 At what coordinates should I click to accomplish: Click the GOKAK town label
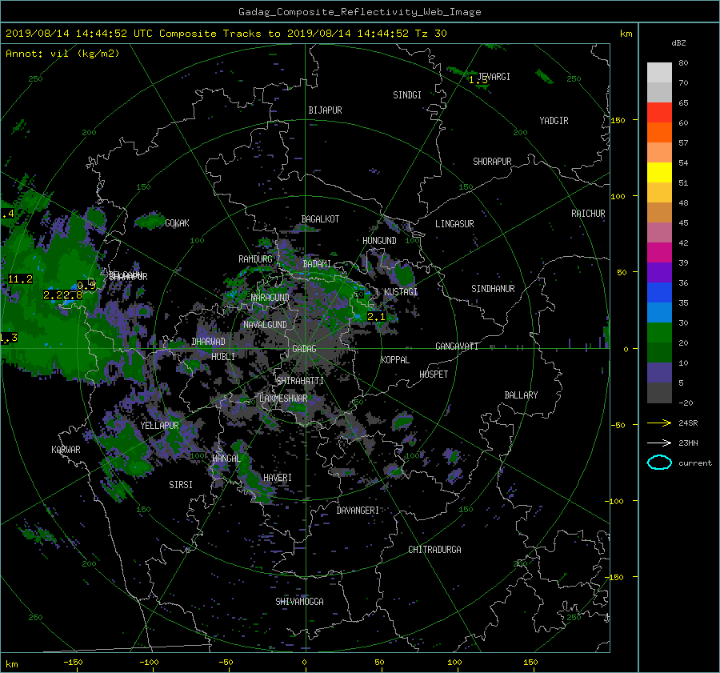pos(178,223)
